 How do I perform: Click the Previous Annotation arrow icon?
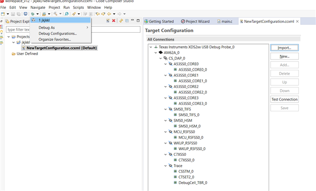[98, 14]
